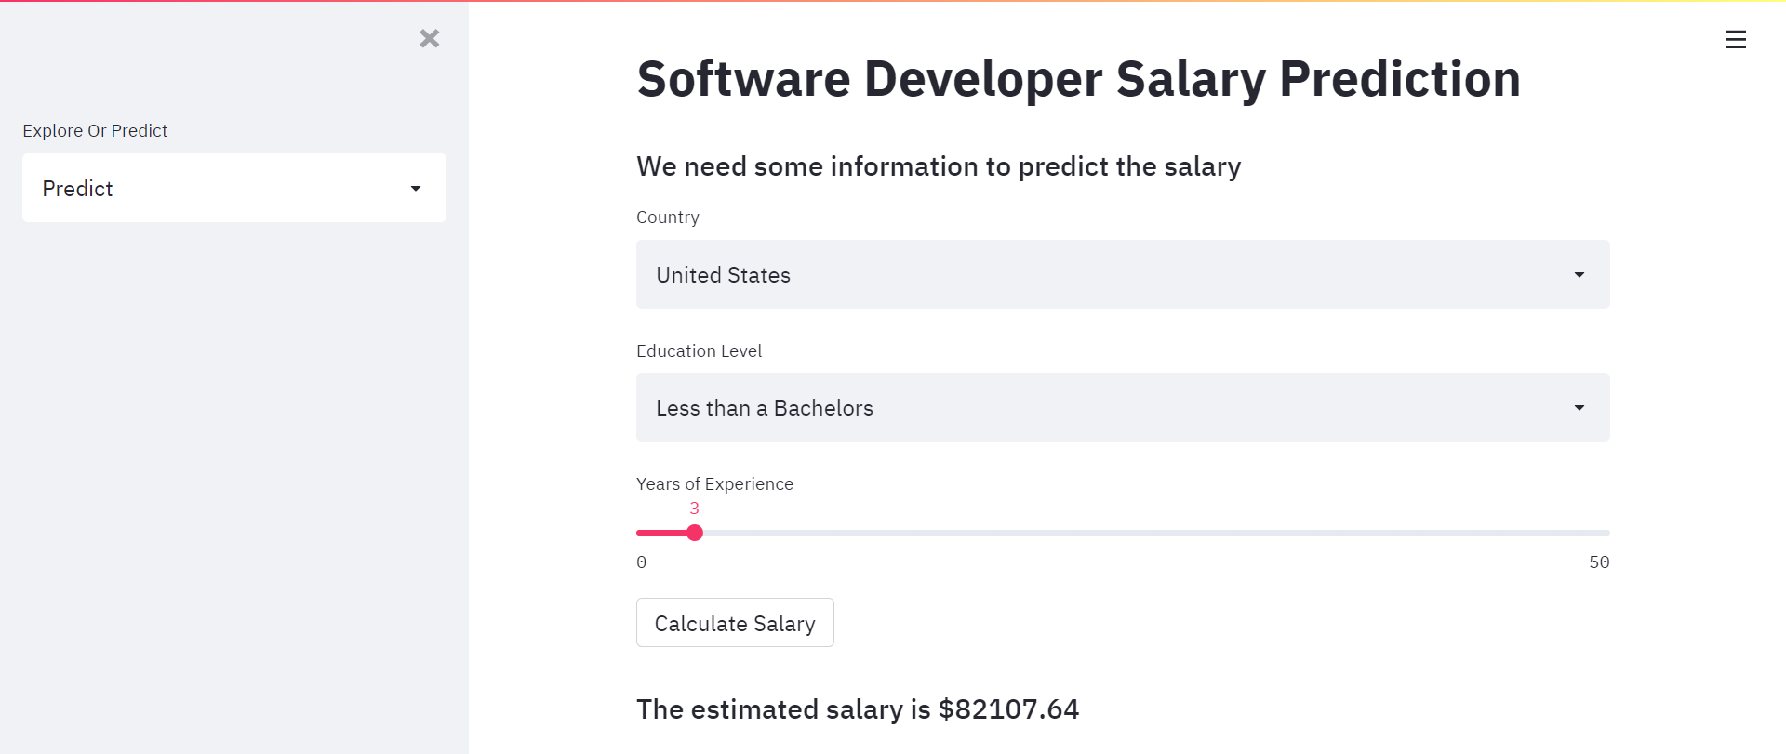Click the Years of Experience slider handle
Image resolution: width=1786 pixels, height=754 pixels.
(695, 533)
